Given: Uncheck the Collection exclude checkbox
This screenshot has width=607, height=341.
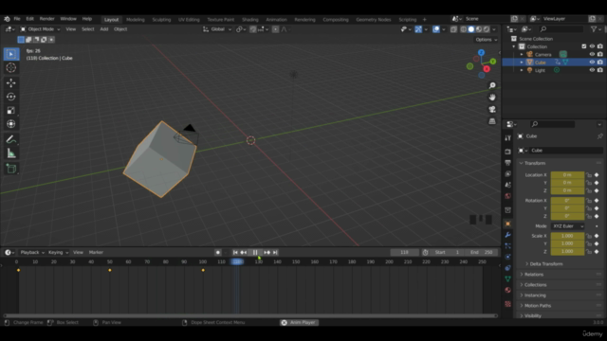Looking at the screenshot, I should tap(584, 46).
